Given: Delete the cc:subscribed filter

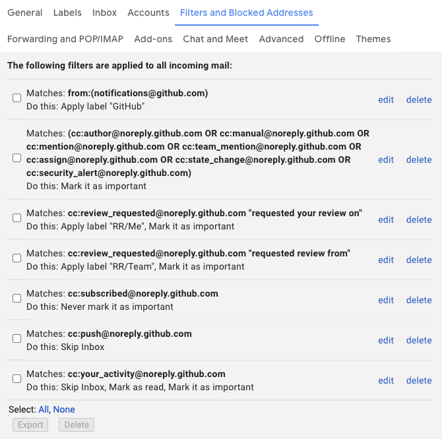Looking at the screenshot, I should click(x=419, y=300).
